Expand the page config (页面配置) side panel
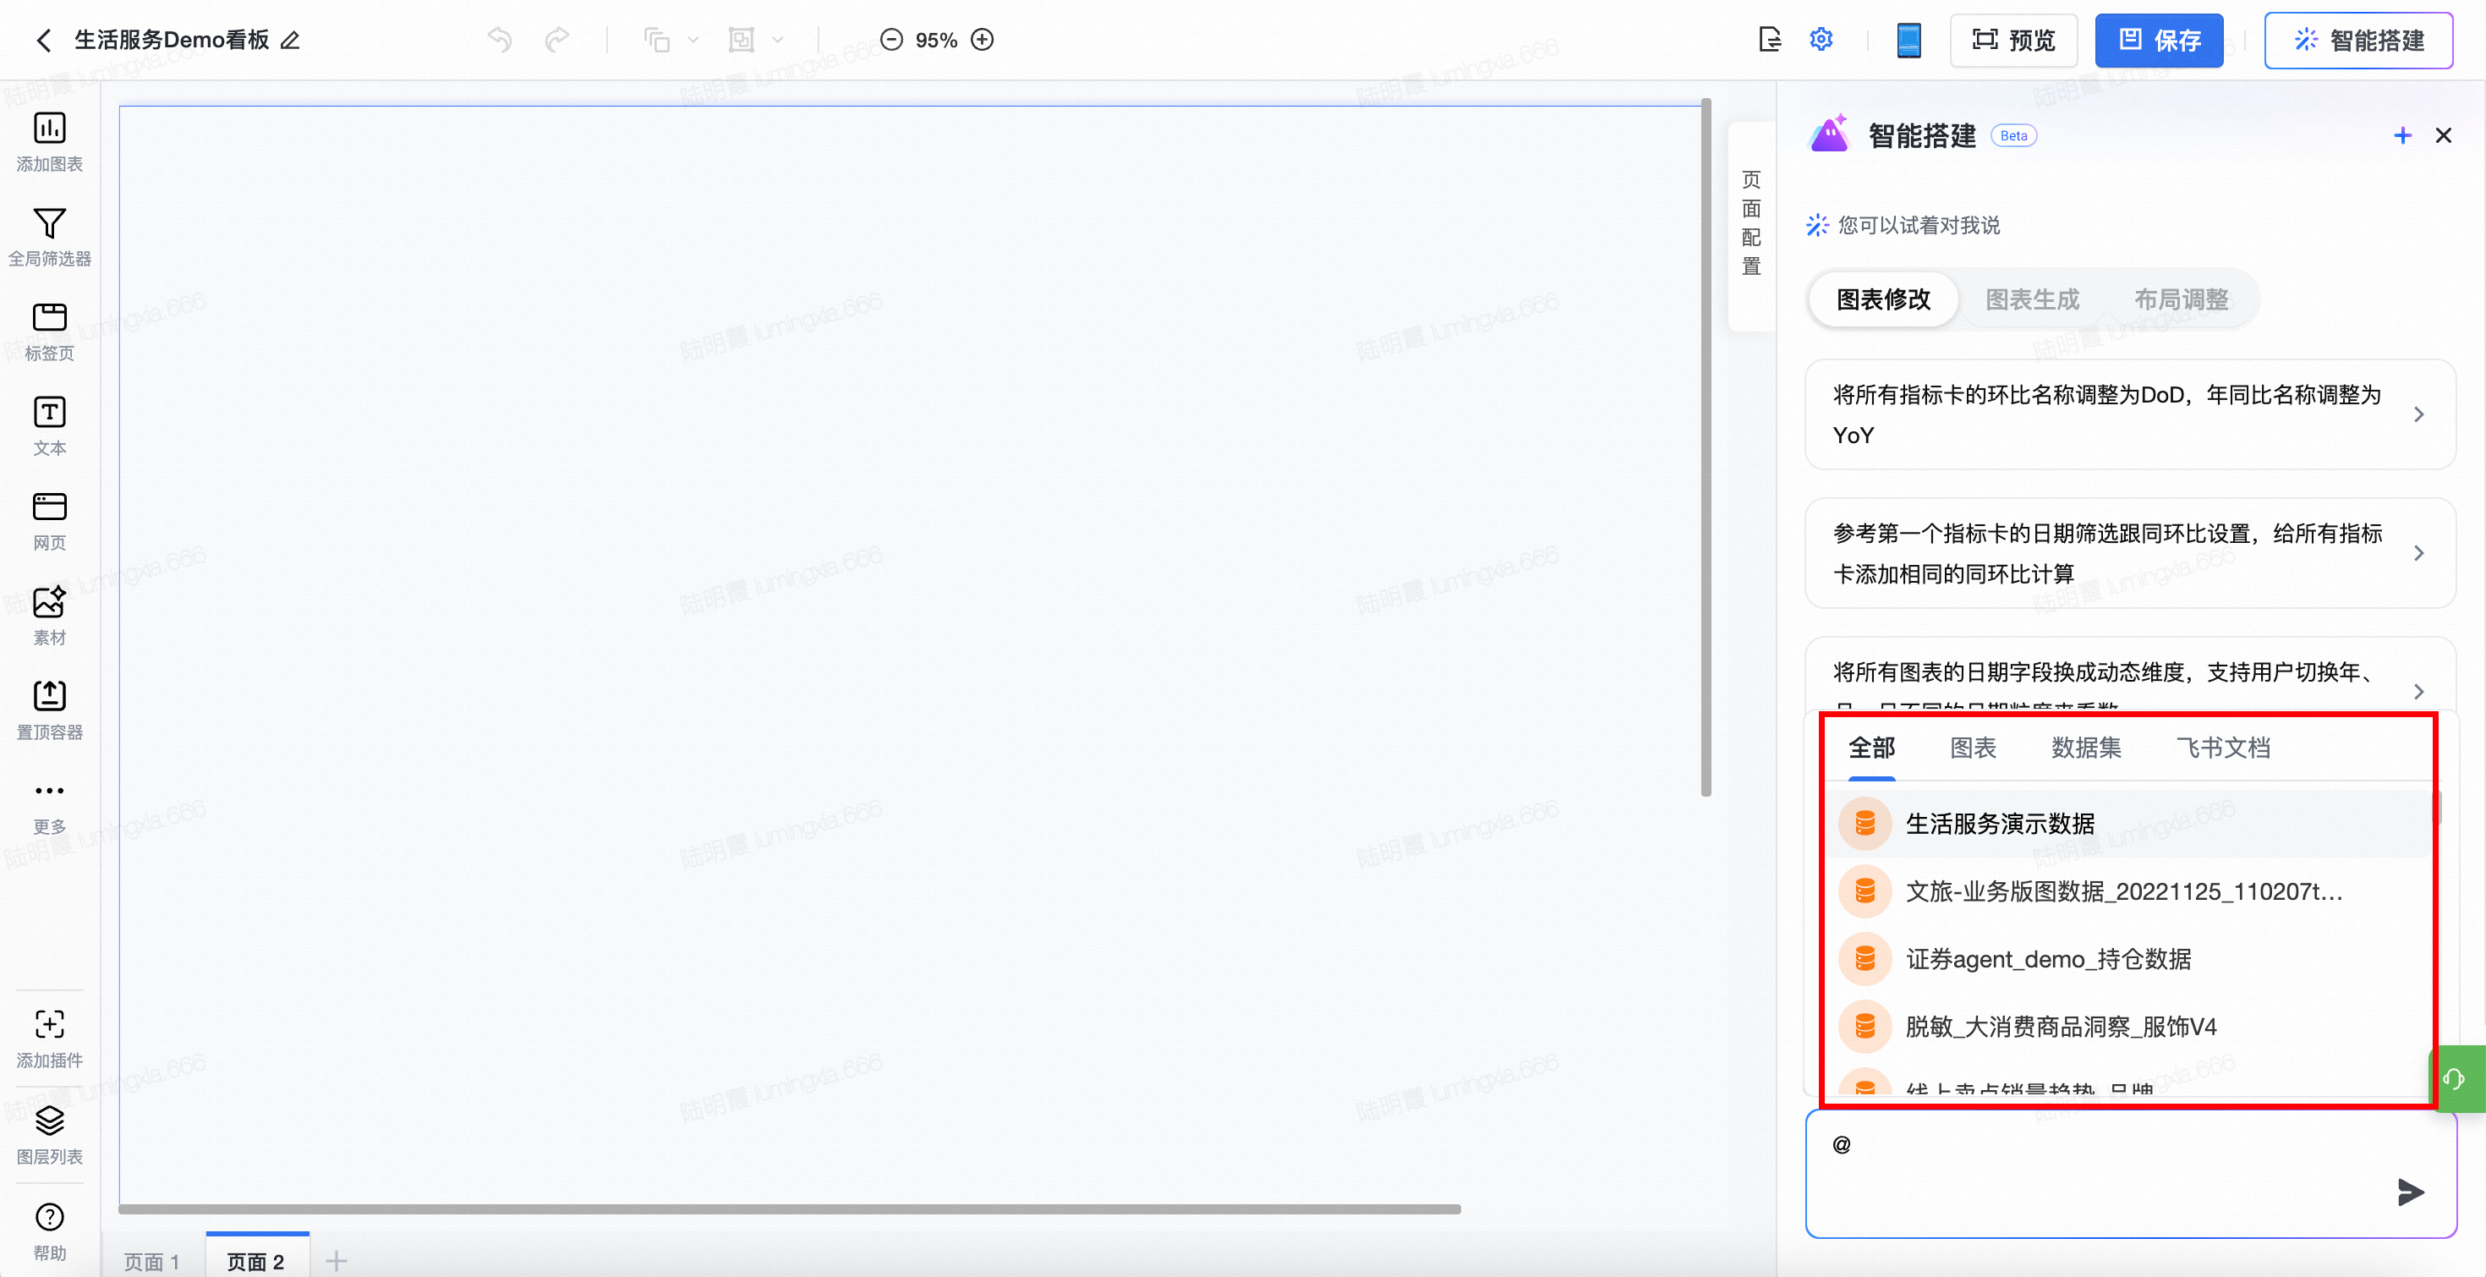 [x=1750, y=224]
